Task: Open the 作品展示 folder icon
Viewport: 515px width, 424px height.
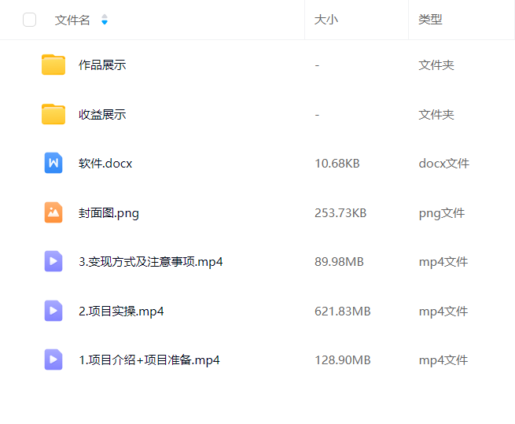Action: click(53, 65)
